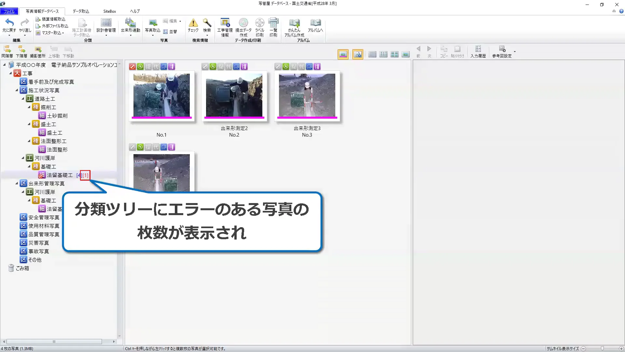
Task: Toggle 代 representative flag on photo No.2
Action: pyautogui.click(x=229, y=66)
